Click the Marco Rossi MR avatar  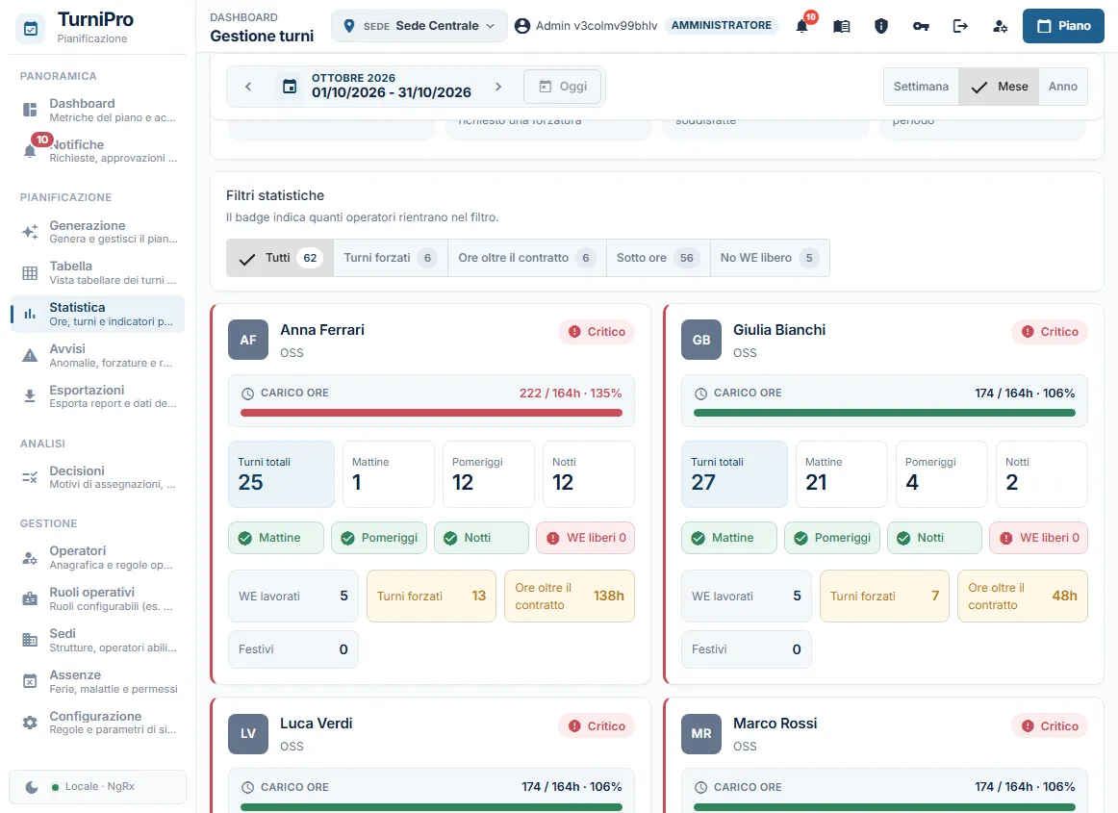701,734
